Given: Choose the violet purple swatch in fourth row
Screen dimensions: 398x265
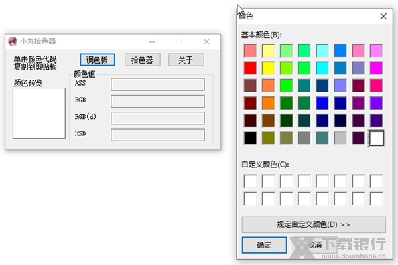Looking at the screenshot, I should (376, 103).
